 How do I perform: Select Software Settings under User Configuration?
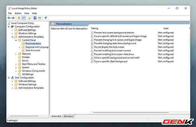coord(27,81)
